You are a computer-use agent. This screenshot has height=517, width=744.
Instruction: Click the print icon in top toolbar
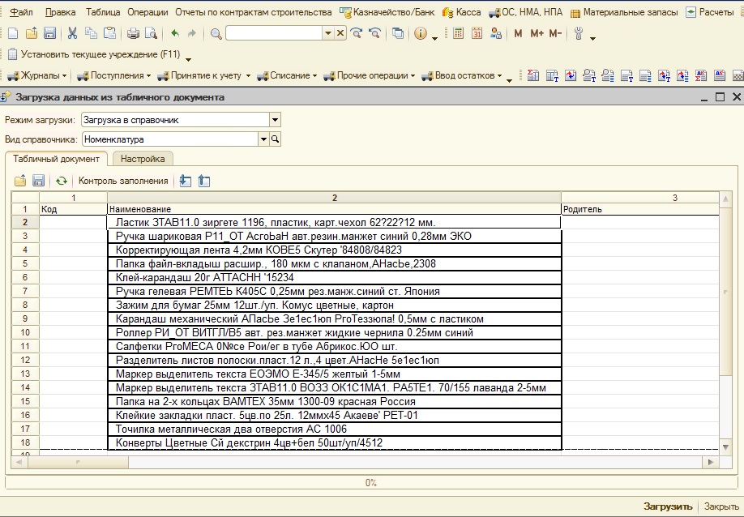[x=133, y=33]
